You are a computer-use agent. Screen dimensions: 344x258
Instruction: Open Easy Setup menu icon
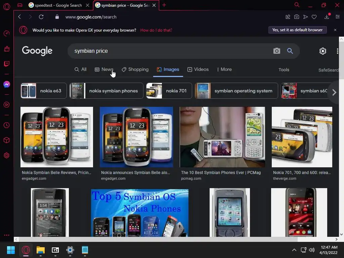(x=338, y=17)
